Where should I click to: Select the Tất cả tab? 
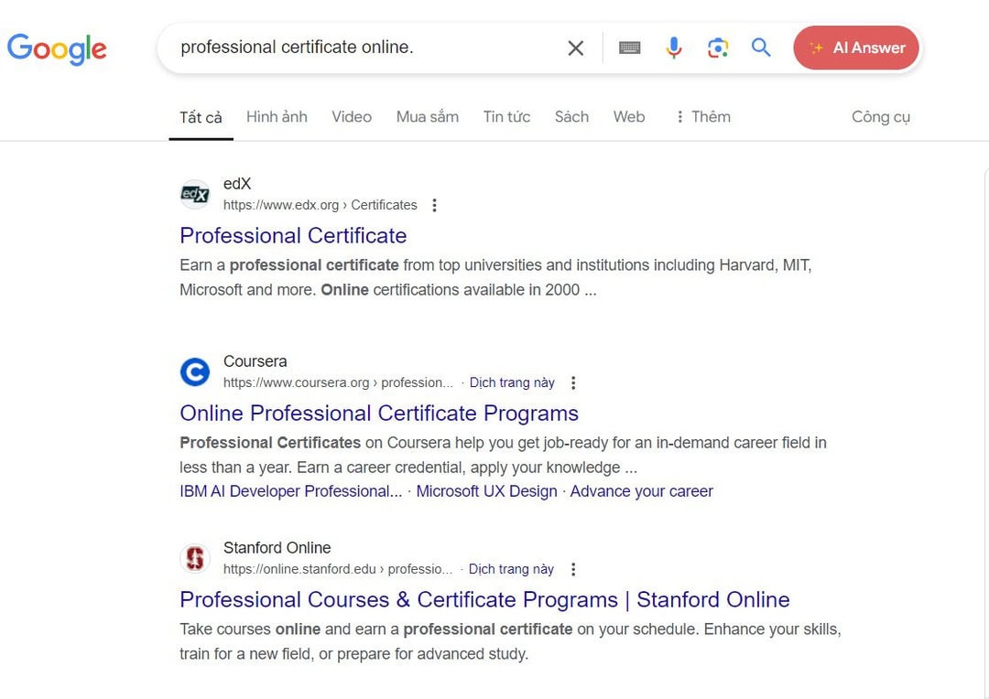(201, 117)
